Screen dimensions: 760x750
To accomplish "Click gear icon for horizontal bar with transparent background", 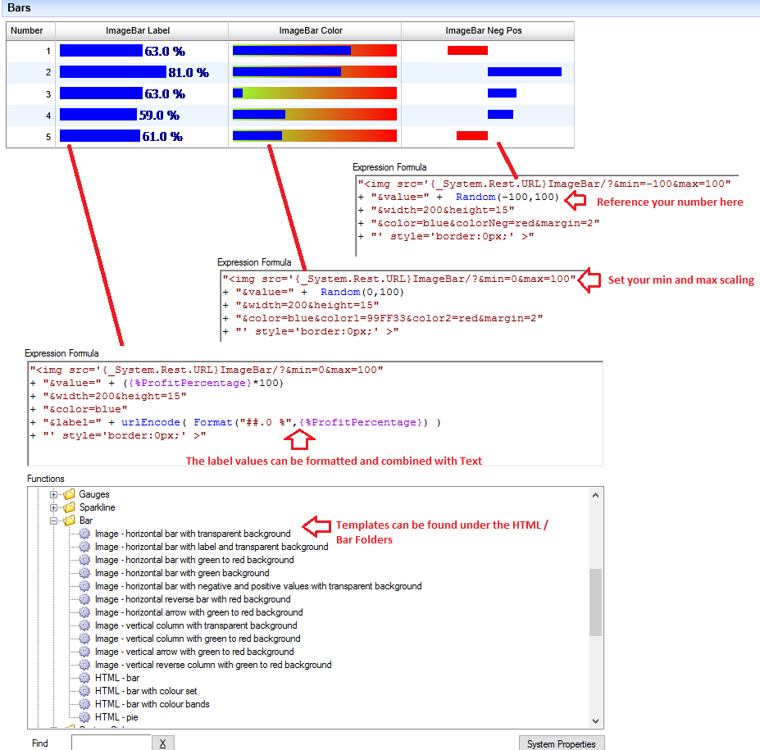I will click(84, 534).
